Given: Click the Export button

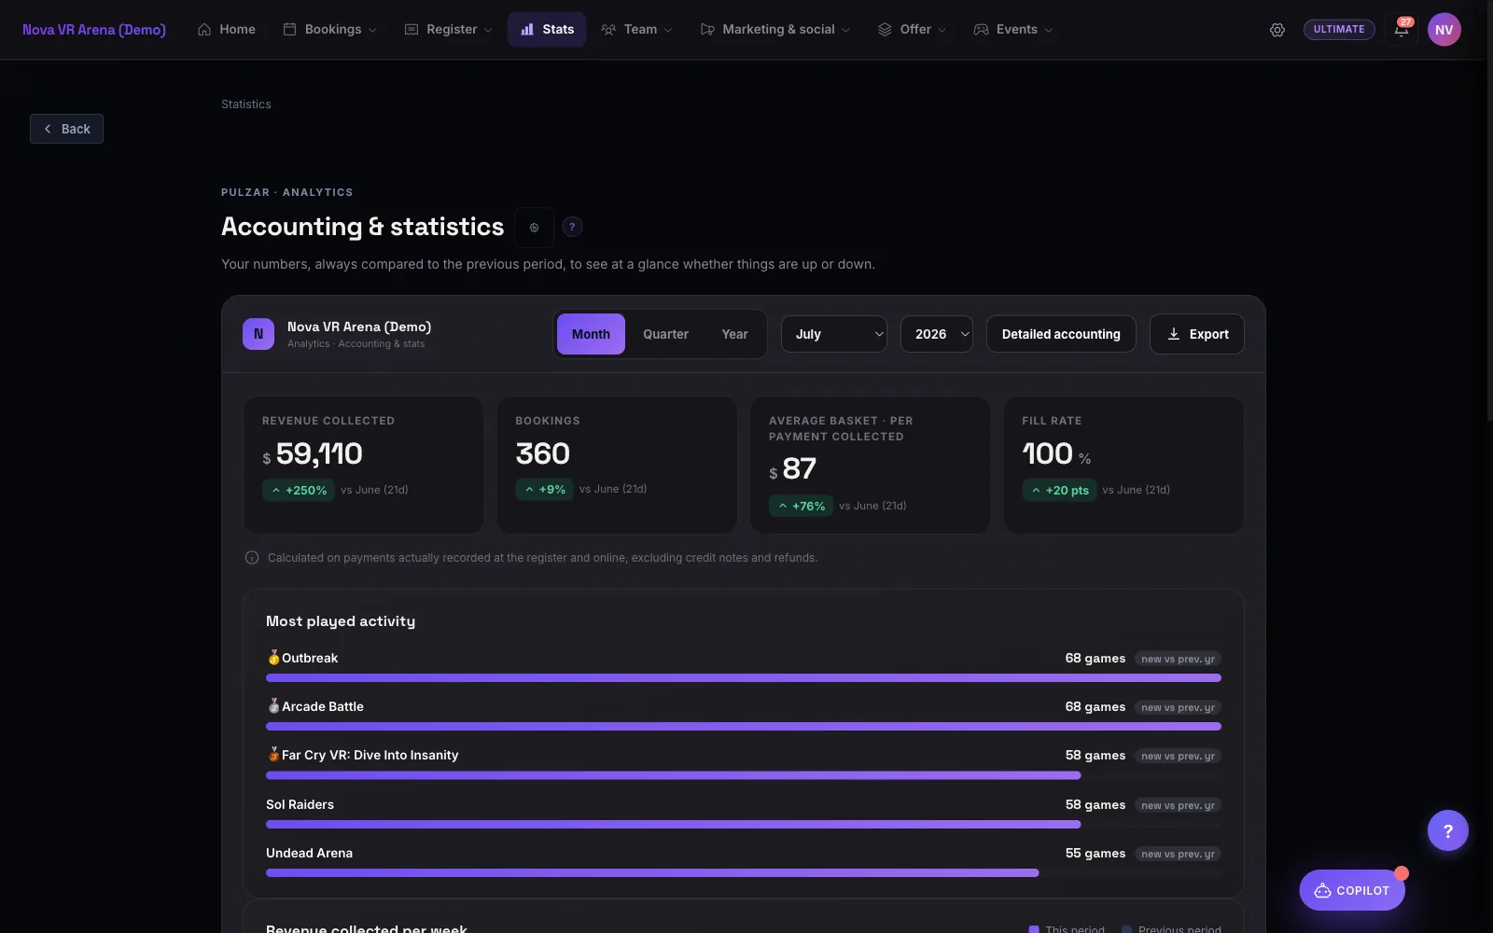Looking at the screenshot, I should pos(1197,334).
